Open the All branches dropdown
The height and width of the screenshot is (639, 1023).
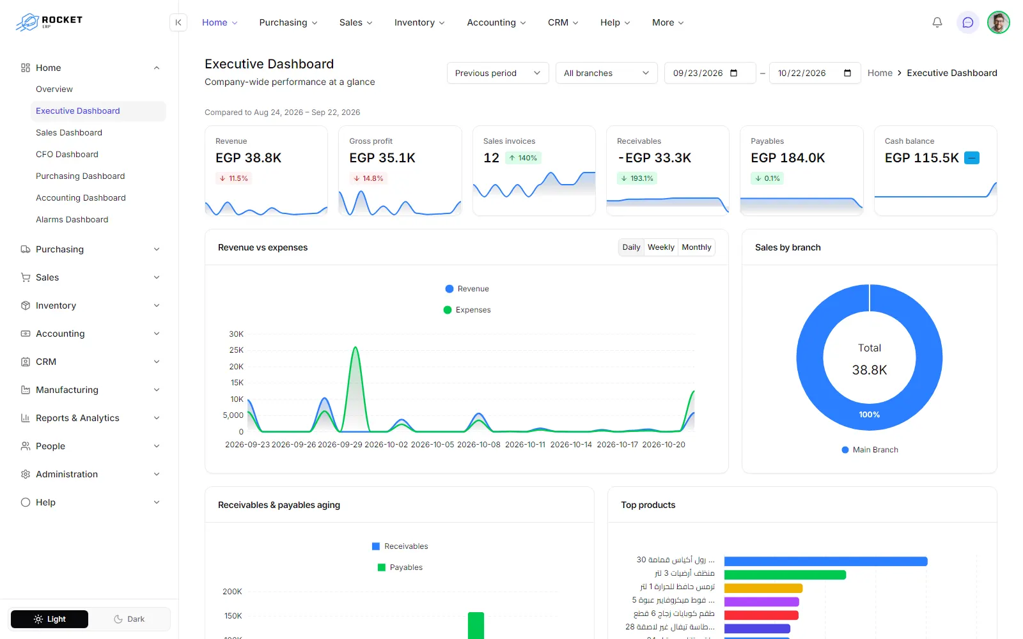[607, 73]
